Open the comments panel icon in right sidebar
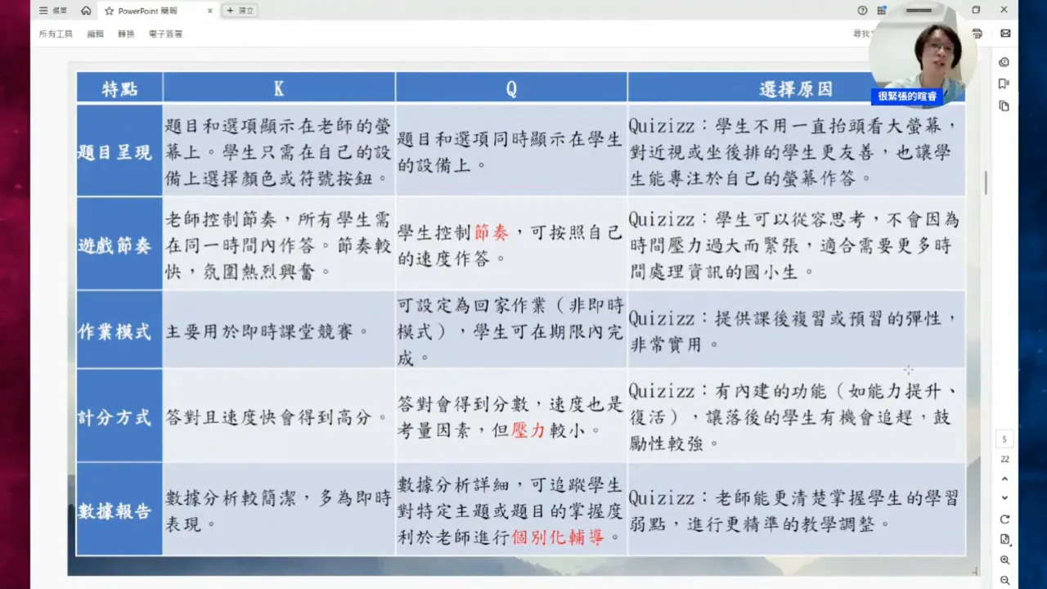This screenshot has width=1047, height=589. pyautogui.click(x=1004, y=62)
